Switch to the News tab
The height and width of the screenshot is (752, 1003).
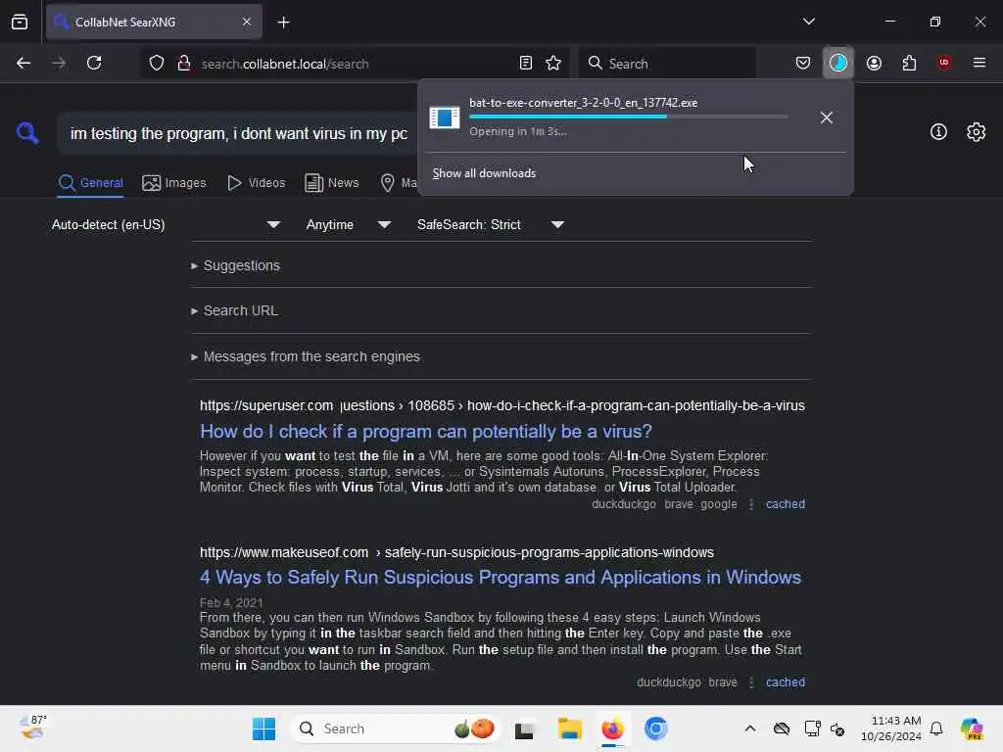coord(332,183)
